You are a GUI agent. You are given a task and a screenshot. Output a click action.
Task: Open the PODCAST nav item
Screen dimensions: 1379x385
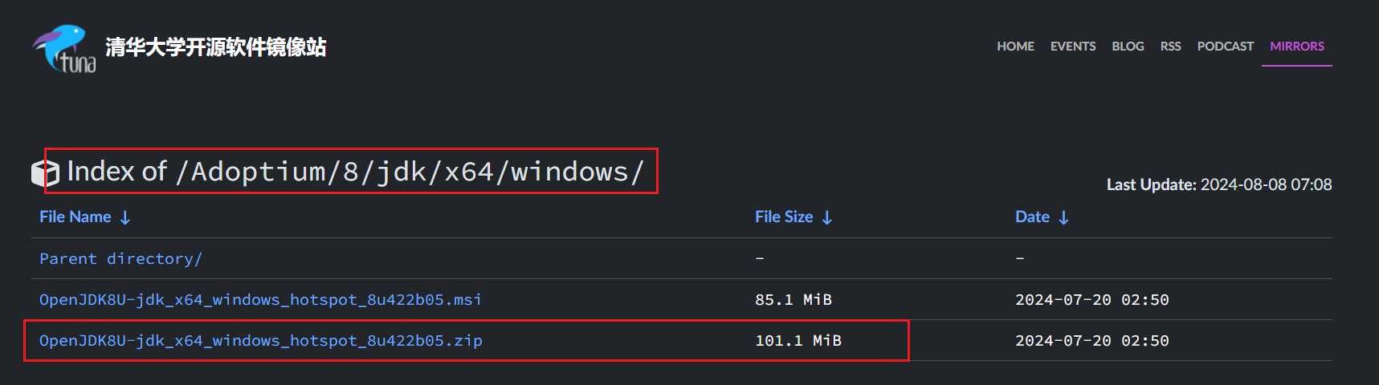(1225, 47)
